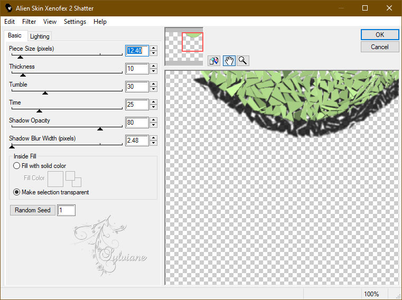
Task: Select Make selection transparent option
Action: pos(51,192)
